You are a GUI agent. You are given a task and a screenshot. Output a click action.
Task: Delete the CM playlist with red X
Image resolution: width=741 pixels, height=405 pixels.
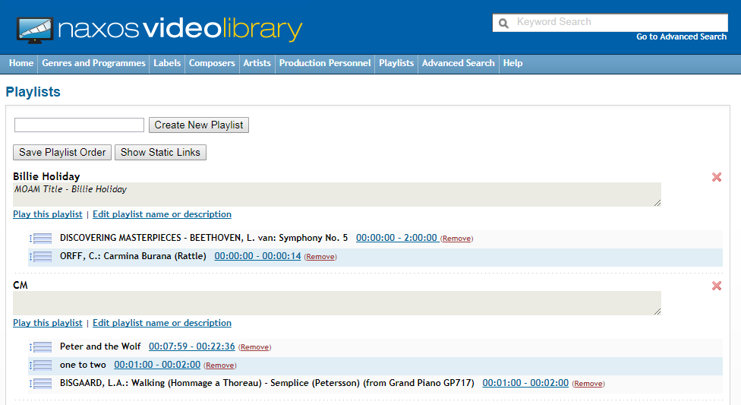717,286
